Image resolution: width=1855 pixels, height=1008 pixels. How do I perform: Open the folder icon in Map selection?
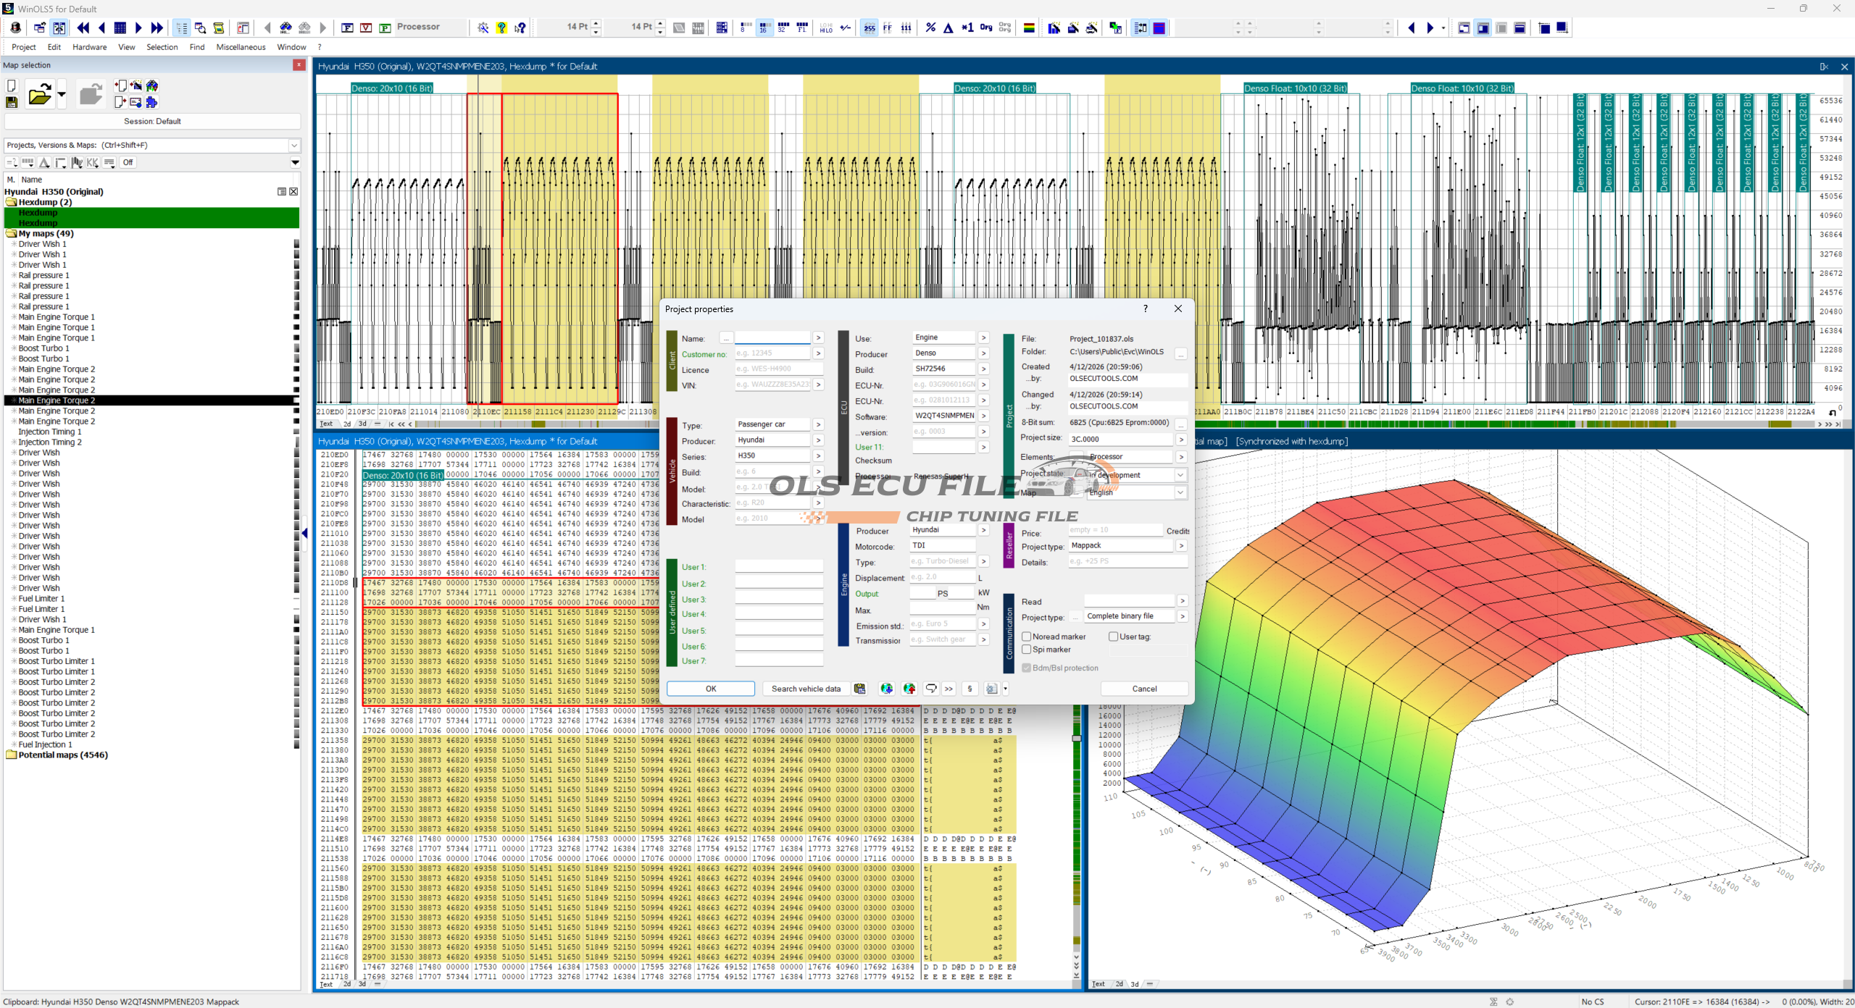pyautogui.click(x=39, y=95)
